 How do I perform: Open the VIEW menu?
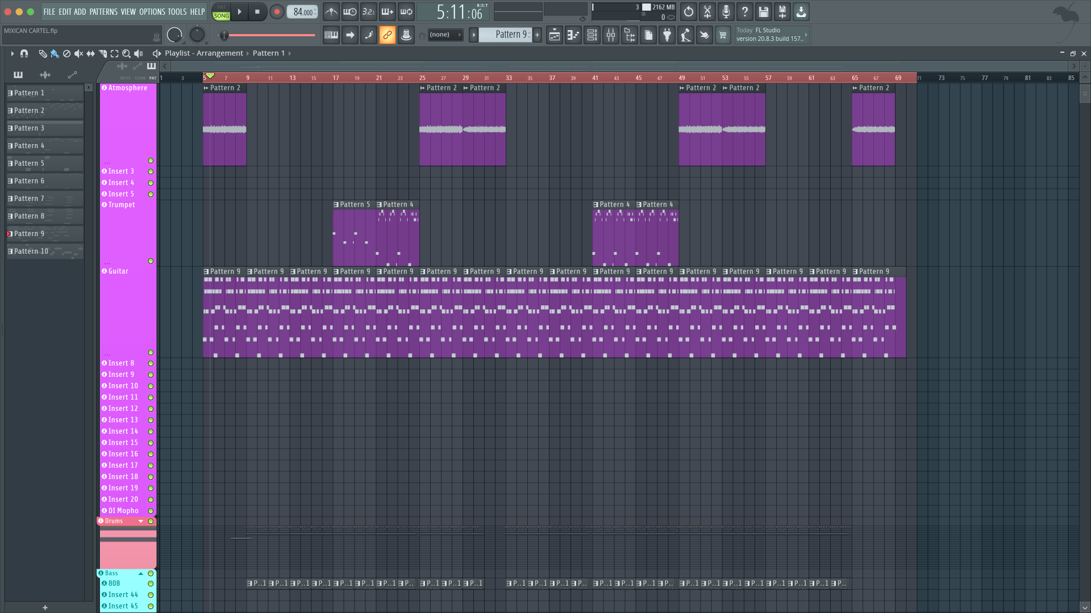coord(128,11)
